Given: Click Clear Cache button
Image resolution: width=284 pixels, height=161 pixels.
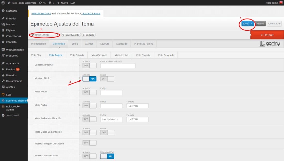Looking at the screenshot, I should [x=274, y=23].
